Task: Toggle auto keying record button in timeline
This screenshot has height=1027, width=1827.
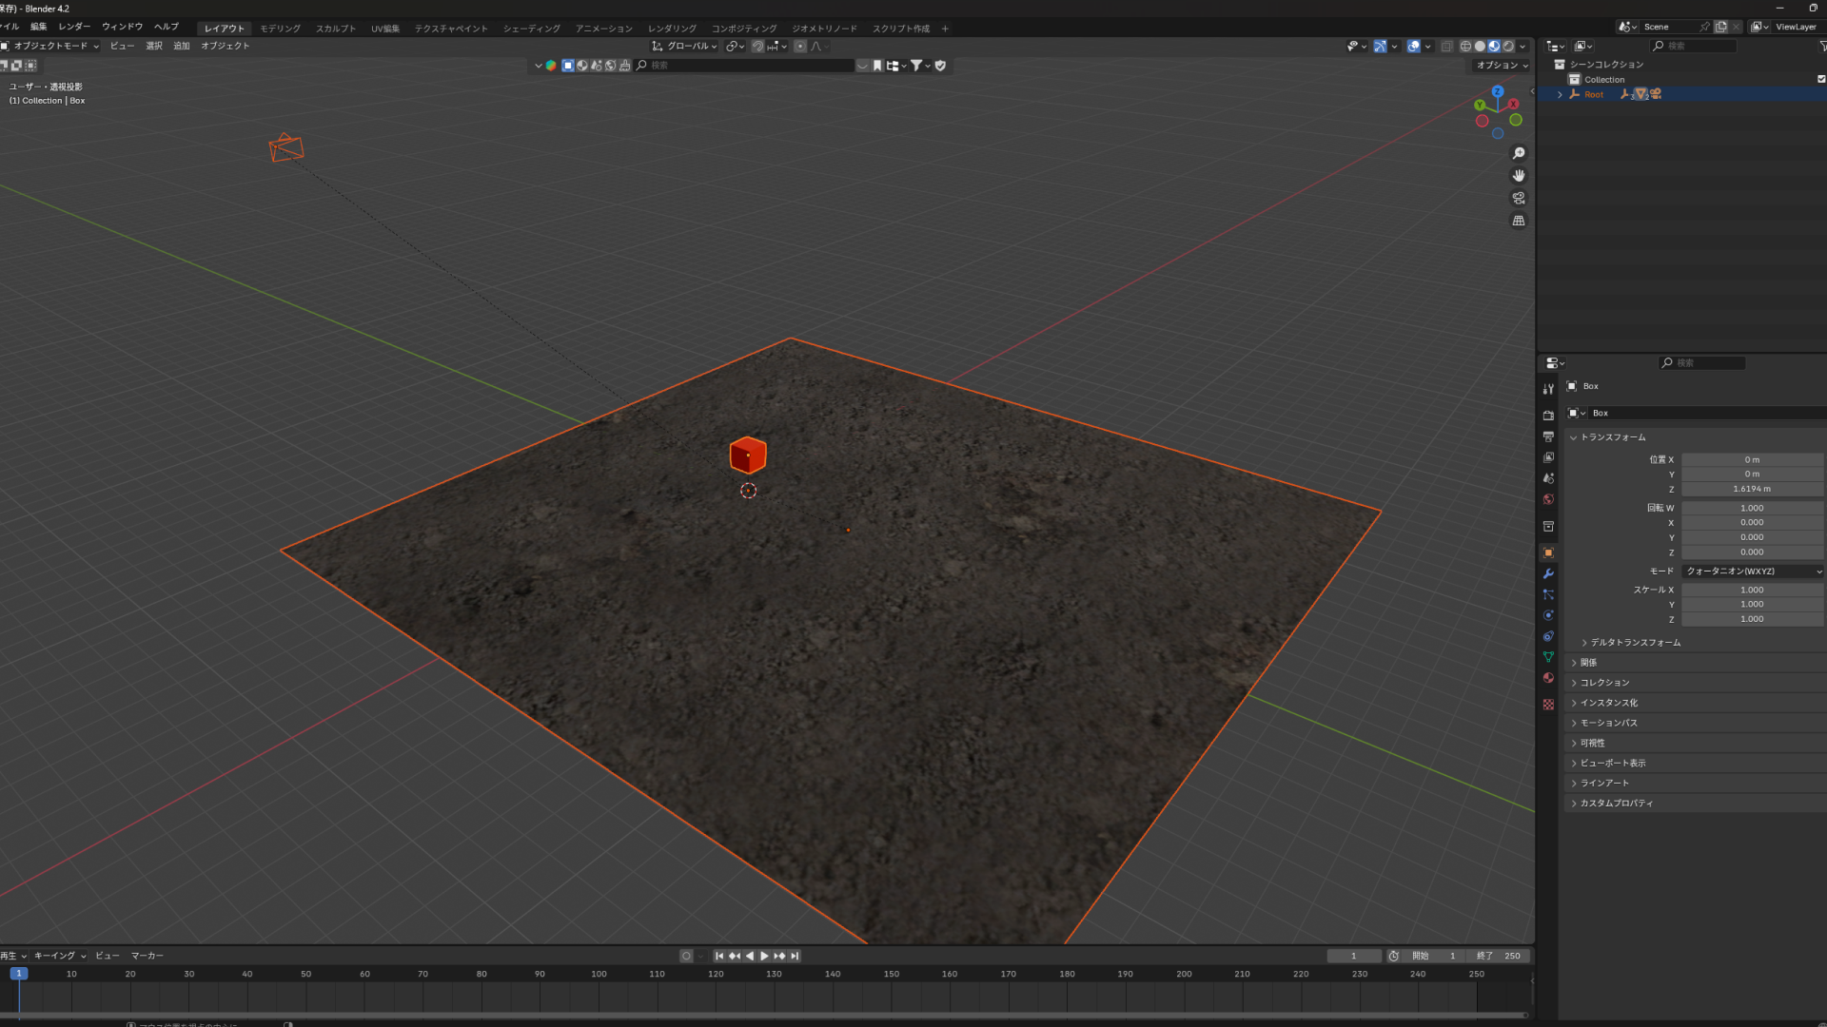Action: [686, 956]
